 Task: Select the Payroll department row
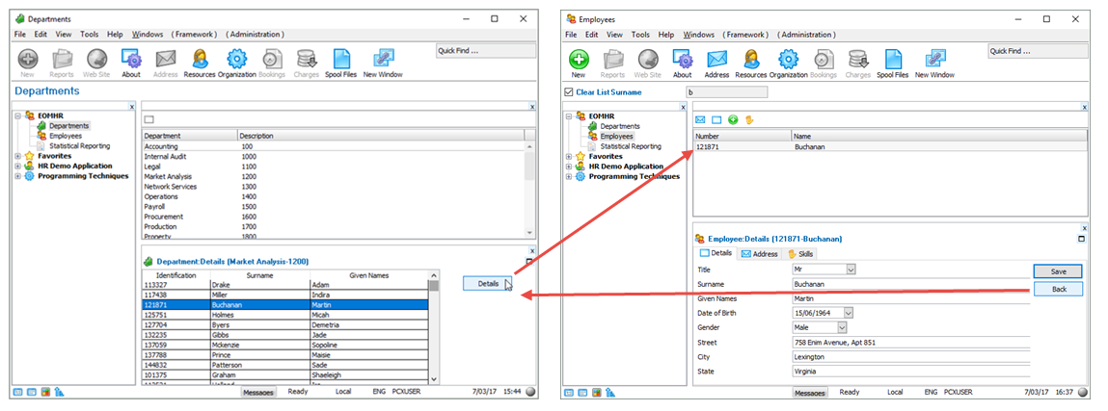334,207
